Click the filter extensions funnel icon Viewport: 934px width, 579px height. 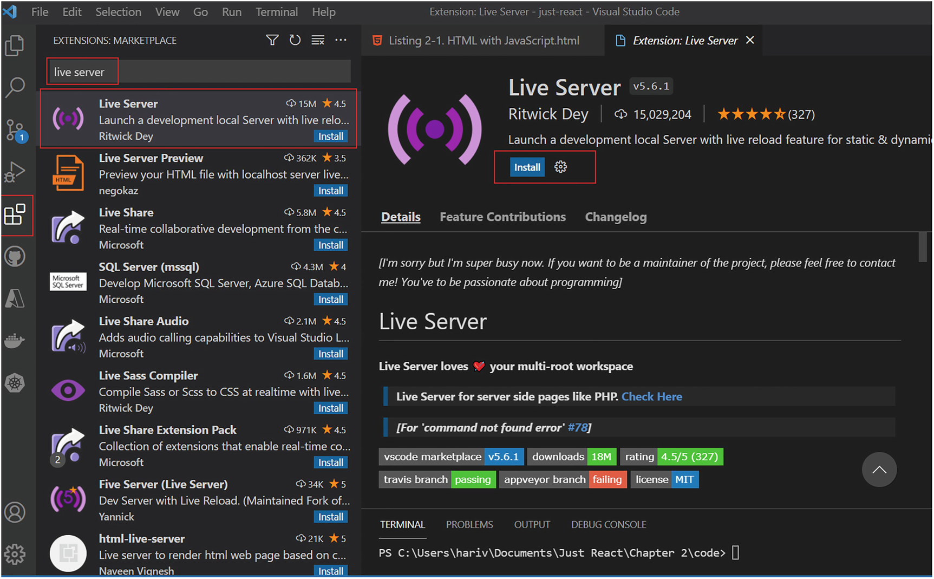[x=272, y=40]
